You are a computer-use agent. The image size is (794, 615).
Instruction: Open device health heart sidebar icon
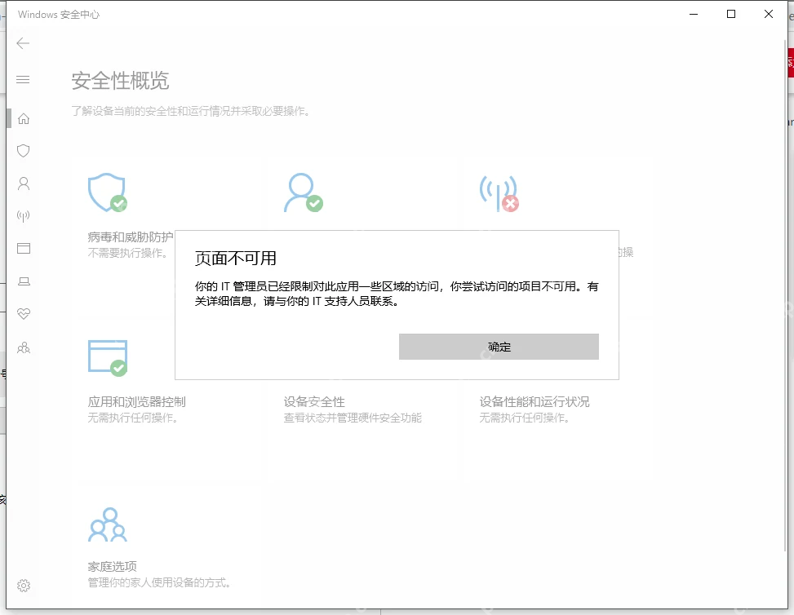pyautogui.click(x=24, y=314)
